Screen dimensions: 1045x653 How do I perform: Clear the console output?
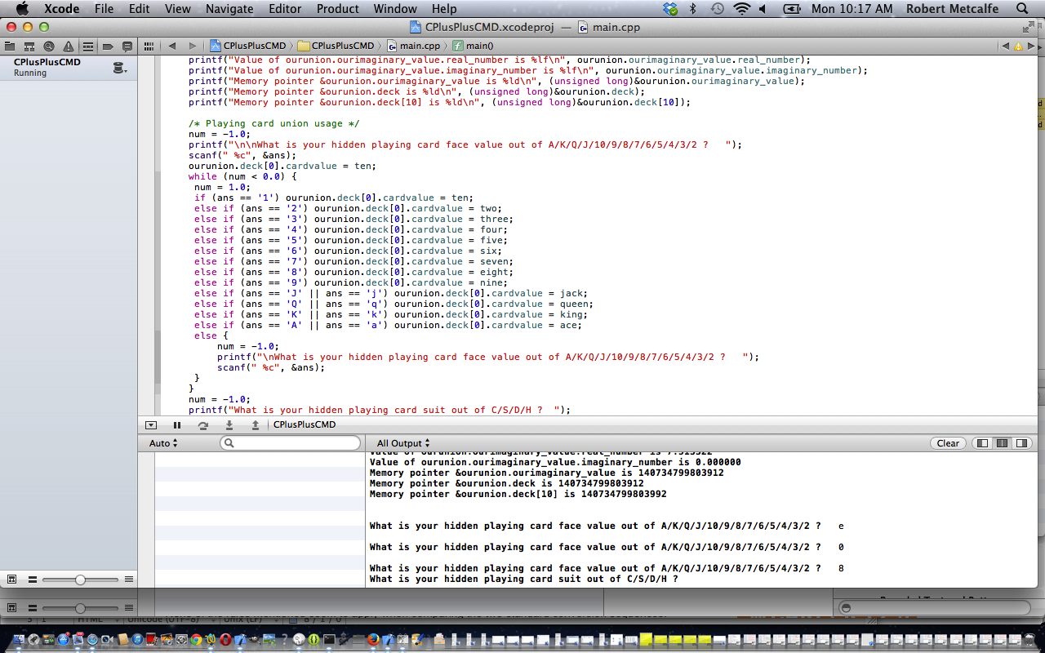point(948,443)
